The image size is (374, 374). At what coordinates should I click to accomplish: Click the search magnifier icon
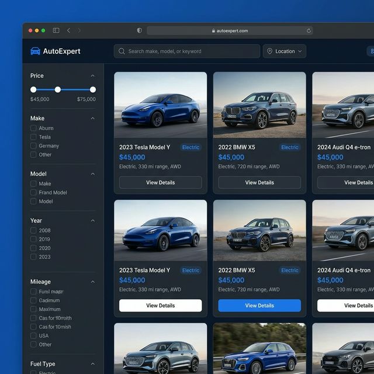coord(122,51)
